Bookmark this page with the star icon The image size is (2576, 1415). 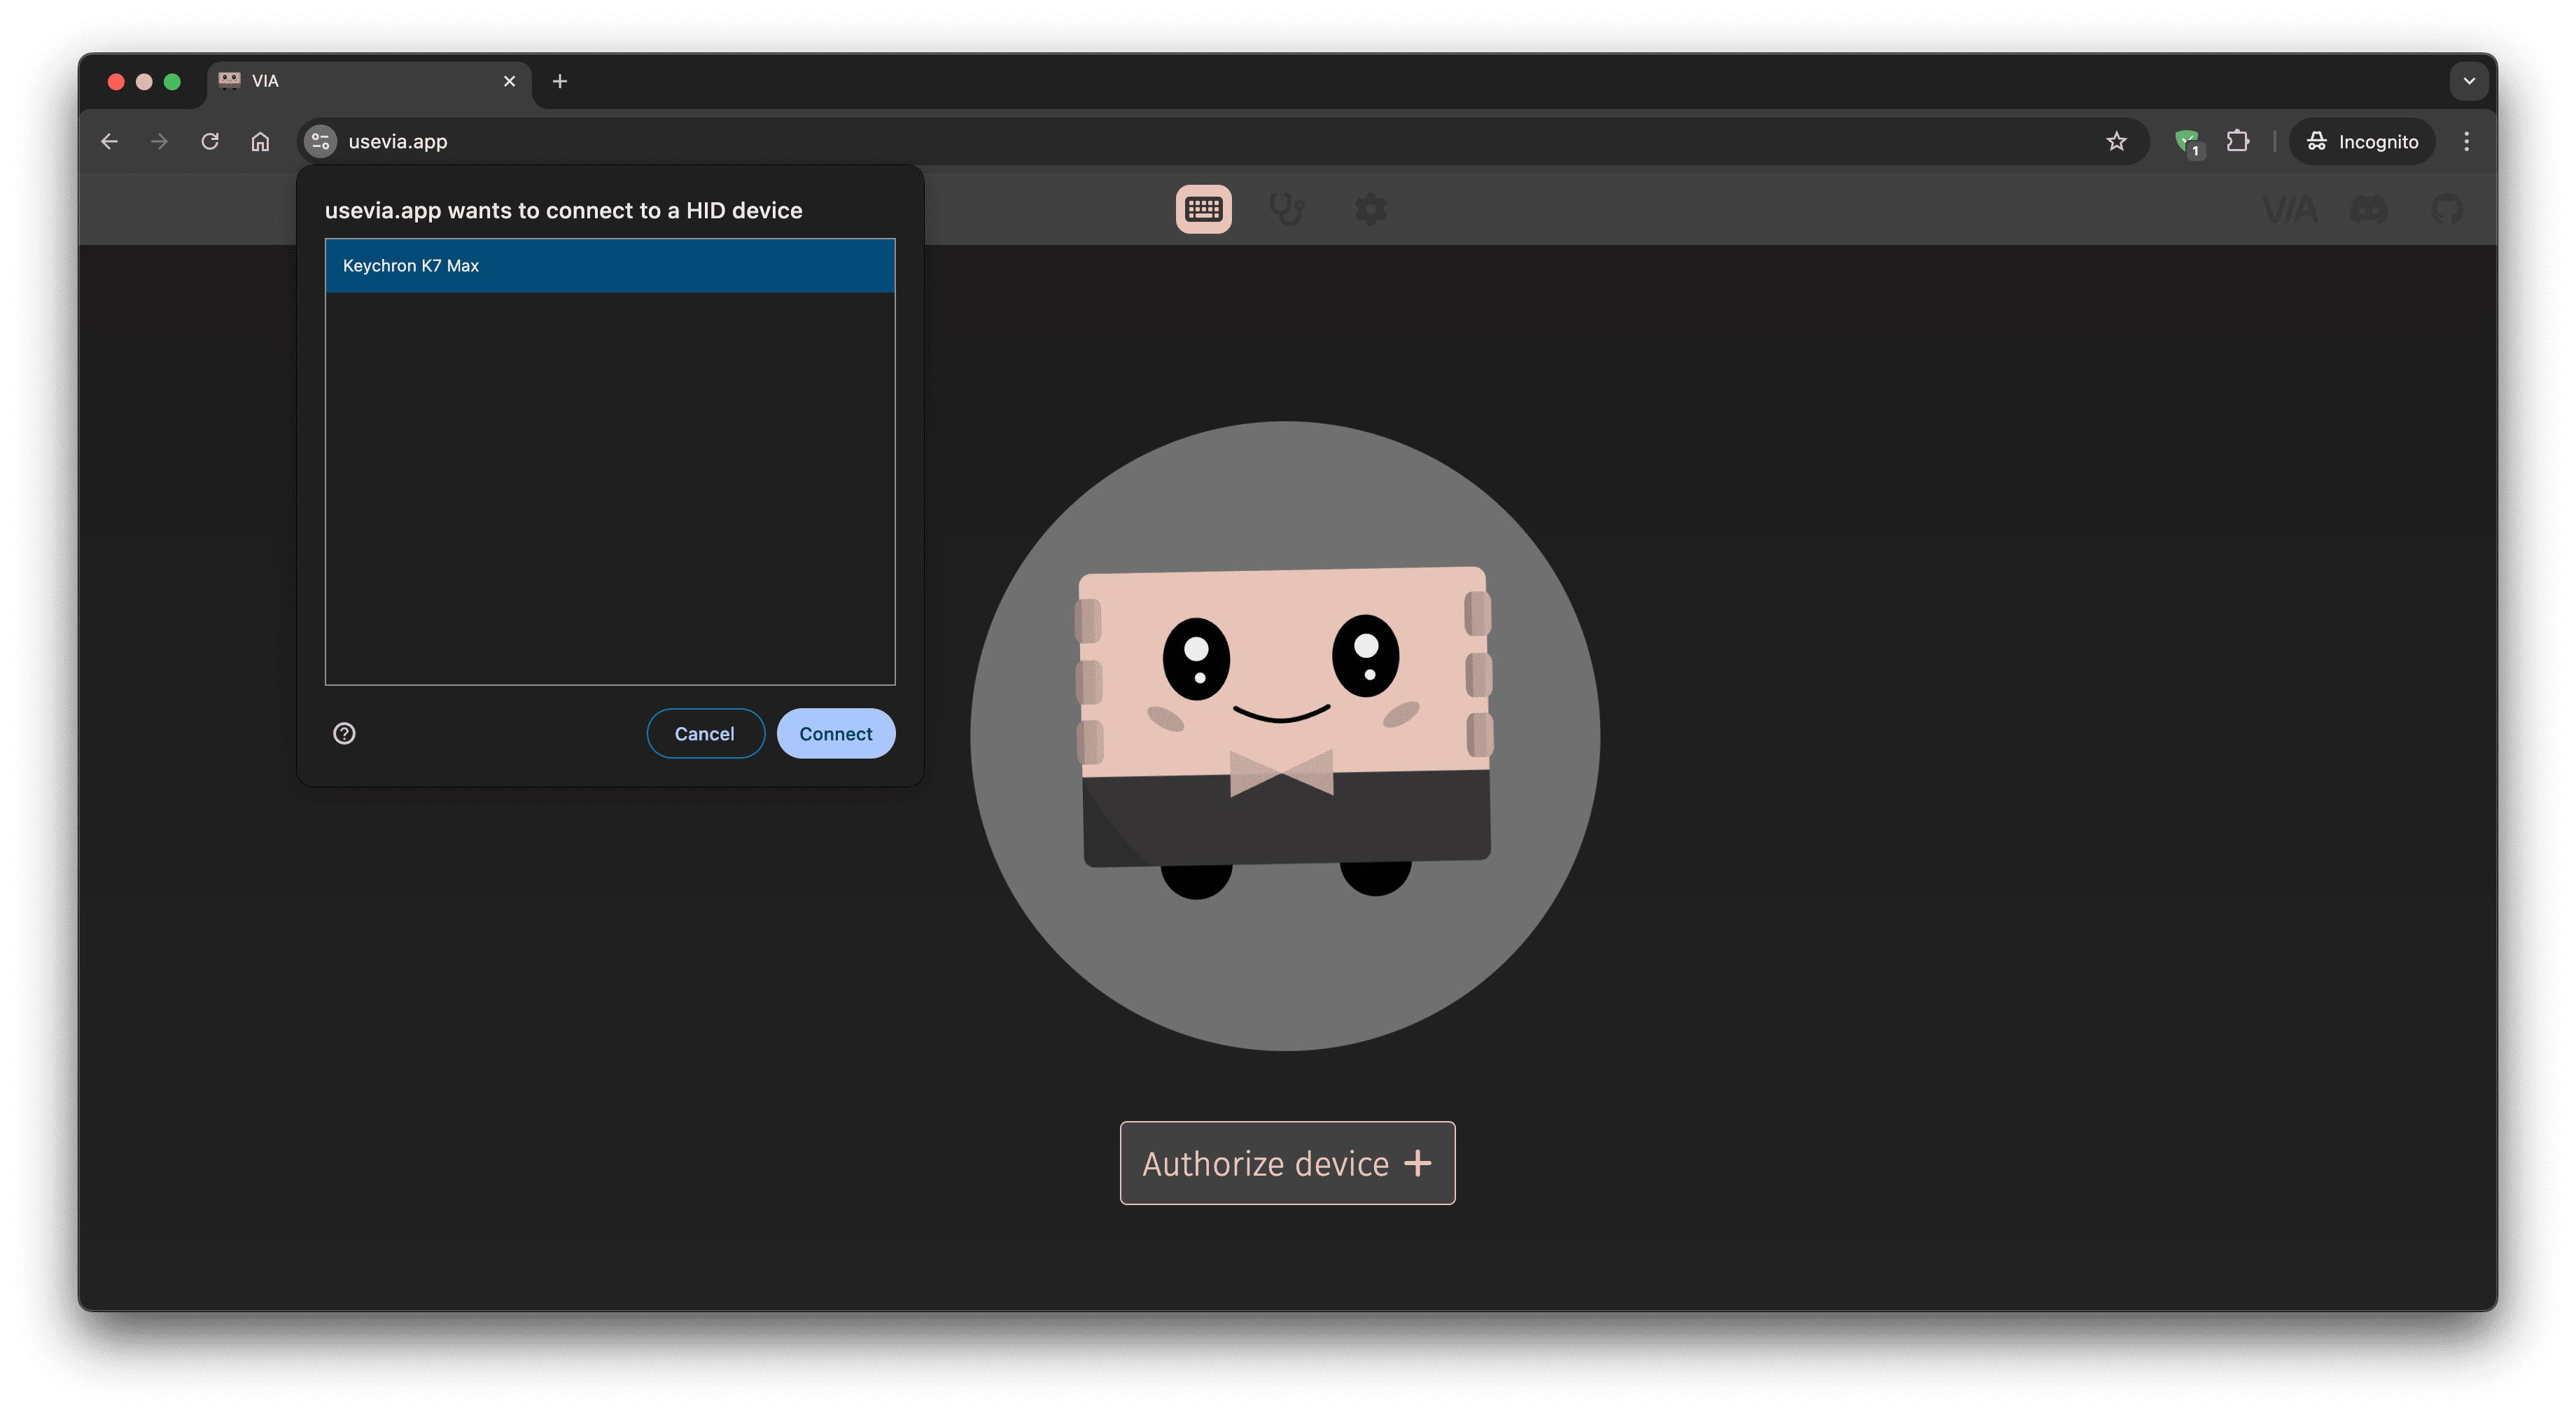point(2116,141)
